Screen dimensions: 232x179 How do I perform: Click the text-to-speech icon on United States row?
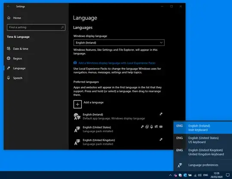pyautogui.click(x=147, y=127)
